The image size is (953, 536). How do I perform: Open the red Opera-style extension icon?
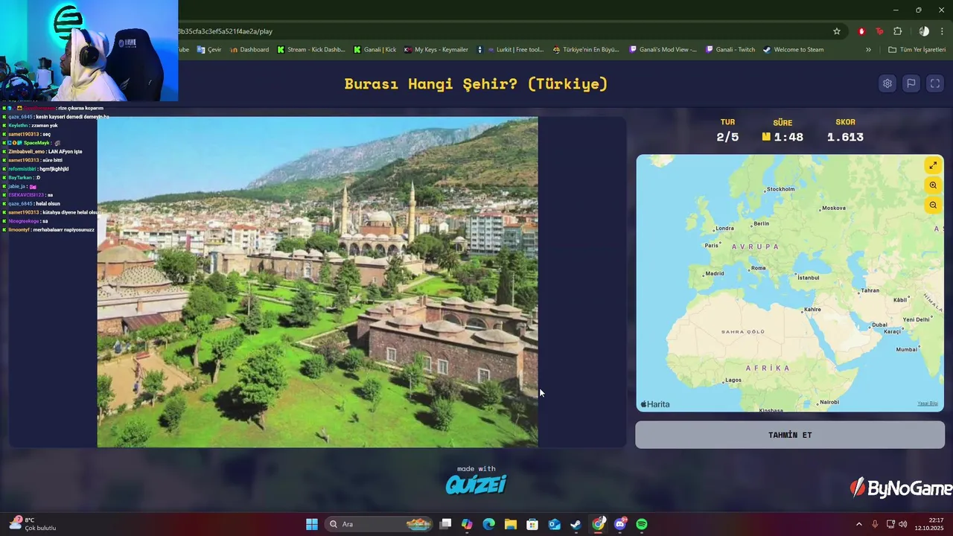(861, 31)
